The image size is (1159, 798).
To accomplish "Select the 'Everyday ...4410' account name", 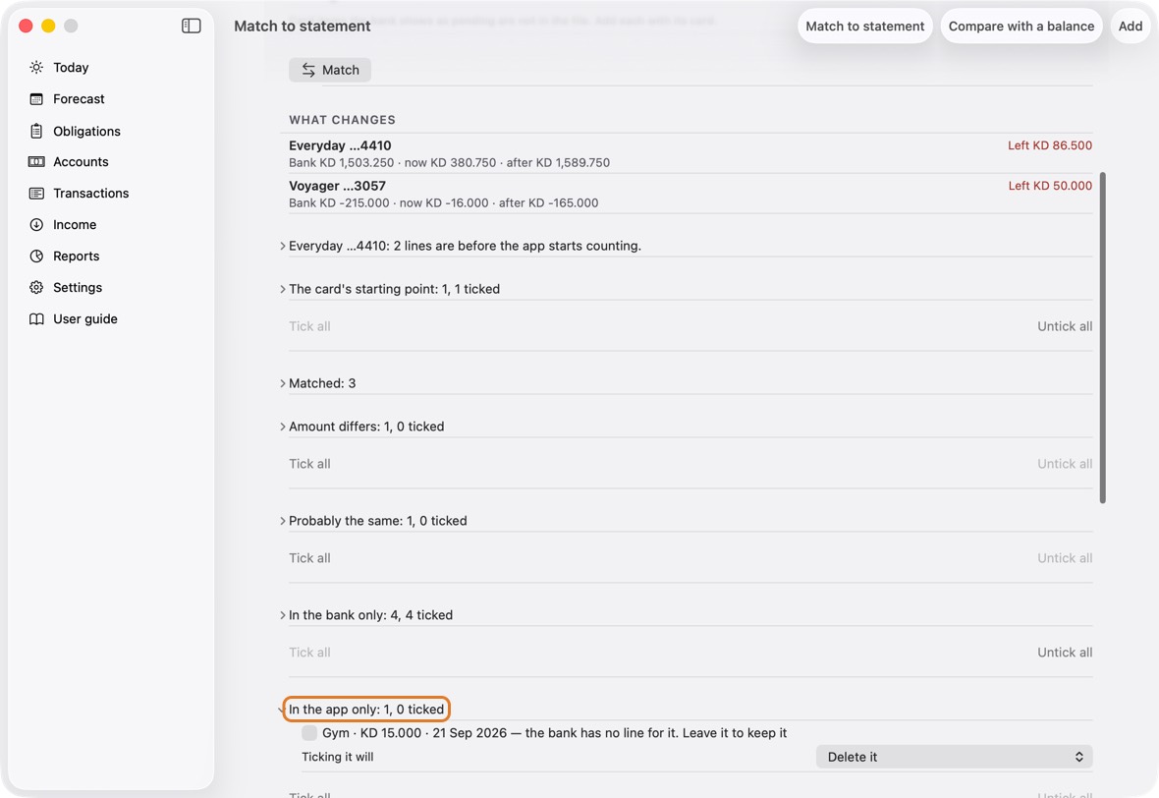I will point(340,145).
